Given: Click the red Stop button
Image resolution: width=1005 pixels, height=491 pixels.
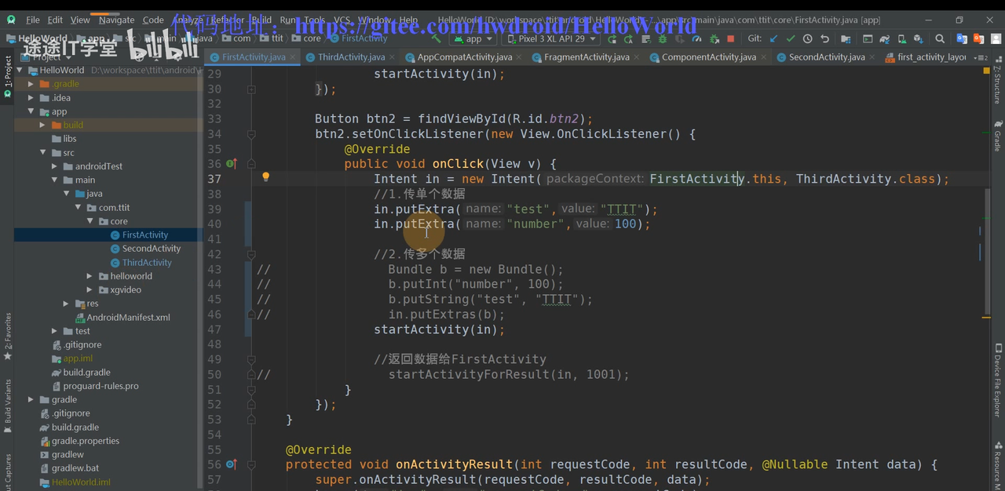Looking at the screenshot, I should click(731, 38).
